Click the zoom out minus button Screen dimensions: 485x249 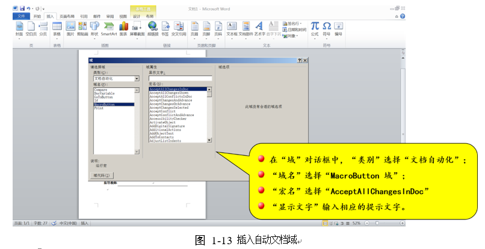point(366,223)
